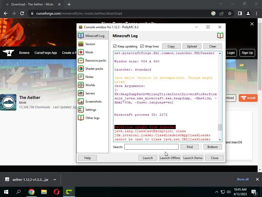Screen dimensions: 262x197
Task: Click the console Help button
Action: tap(88, 158)
